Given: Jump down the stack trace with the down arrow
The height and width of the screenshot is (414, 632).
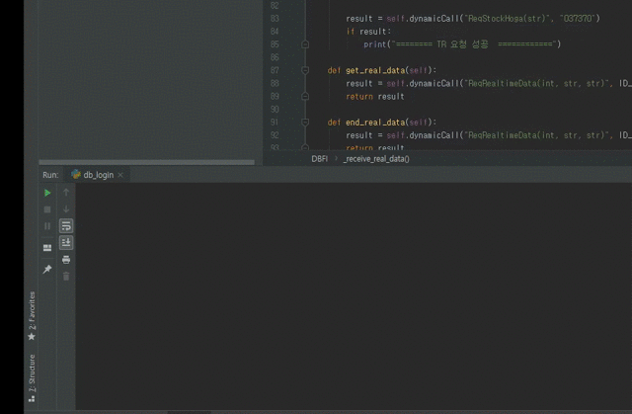Looking at the screenshot, I should pos(66,209).
